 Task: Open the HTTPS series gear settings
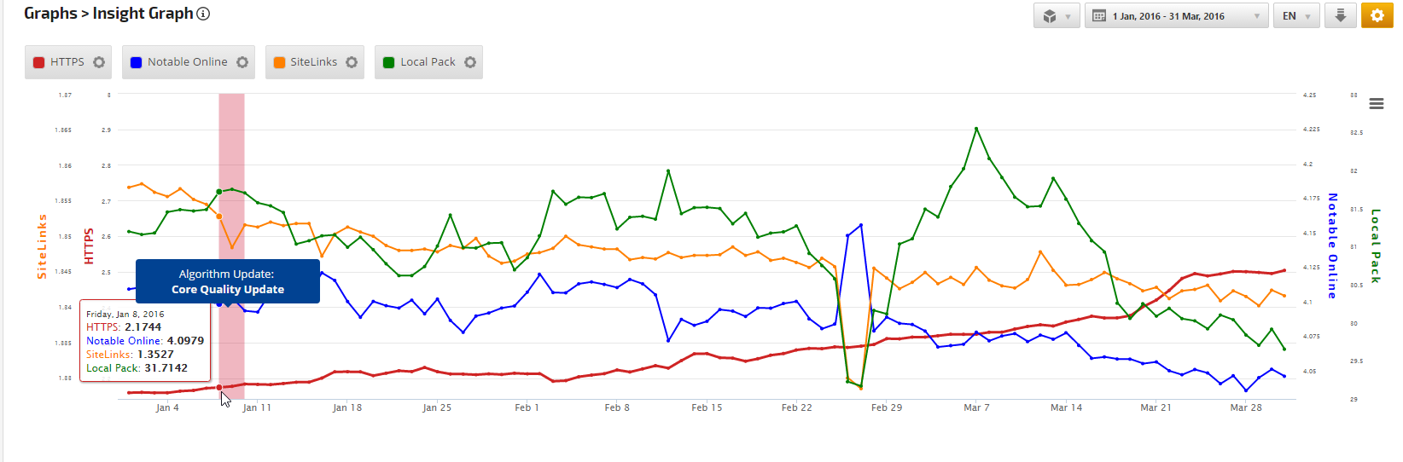tap(99, 62)
